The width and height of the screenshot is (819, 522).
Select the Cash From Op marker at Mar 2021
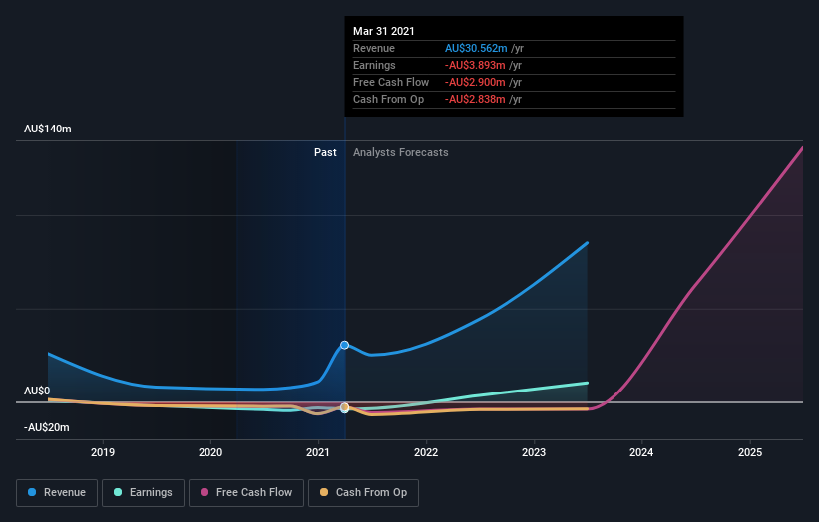pos(345,407)
